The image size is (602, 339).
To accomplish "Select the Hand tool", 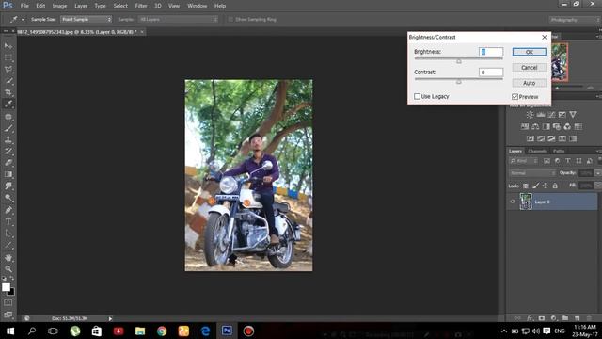I will point(8,257).
